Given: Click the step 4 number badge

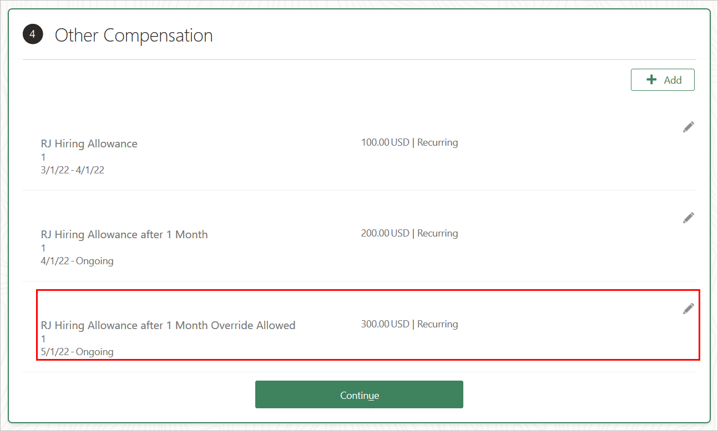Looking at the screenshot, I should pyautogui.click(x=33, y=35).
